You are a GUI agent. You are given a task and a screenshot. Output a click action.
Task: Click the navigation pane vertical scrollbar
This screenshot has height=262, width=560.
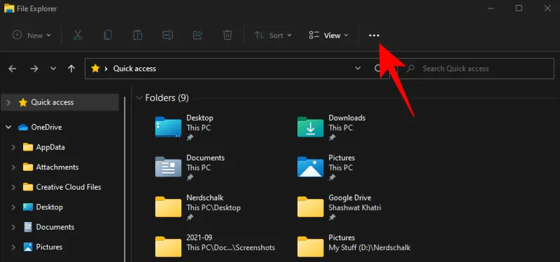tap(125, 179)
